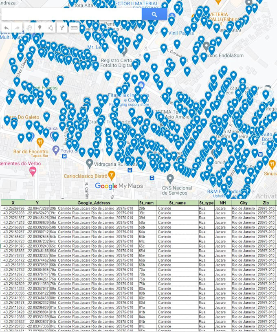Click St_num cell reading 81a
Viewport: 277px width, 332px height.
click(147, 307)
